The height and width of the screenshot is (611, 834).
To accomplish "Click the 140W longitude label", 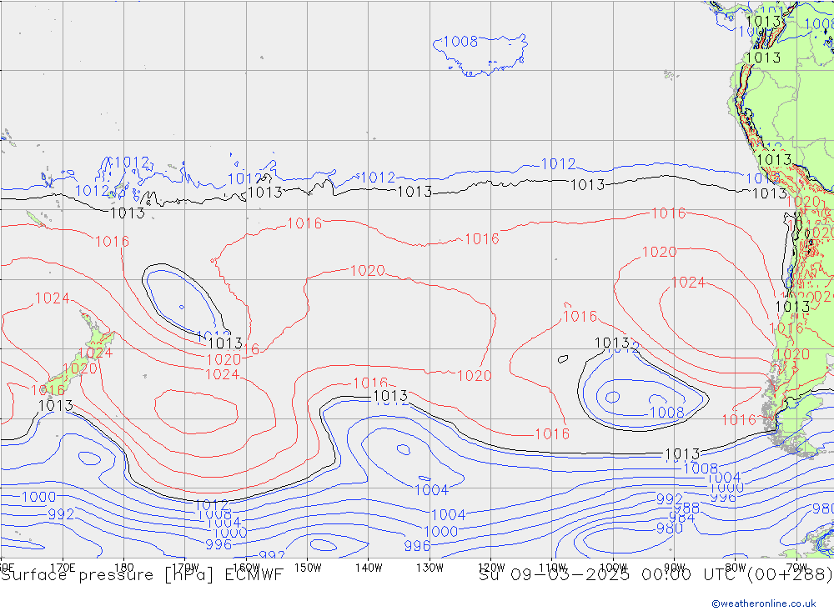I will [369, 568].
